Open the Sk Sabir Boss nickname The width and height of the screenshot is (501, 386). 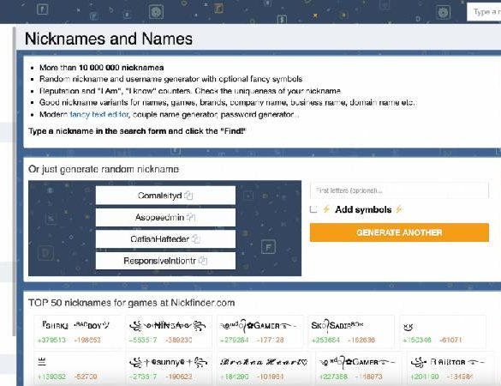coord(337,325)
